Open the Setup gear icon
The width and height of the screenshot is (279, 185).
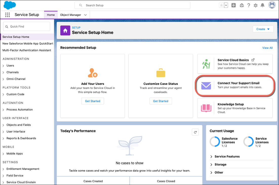click(x=255, y=5)
